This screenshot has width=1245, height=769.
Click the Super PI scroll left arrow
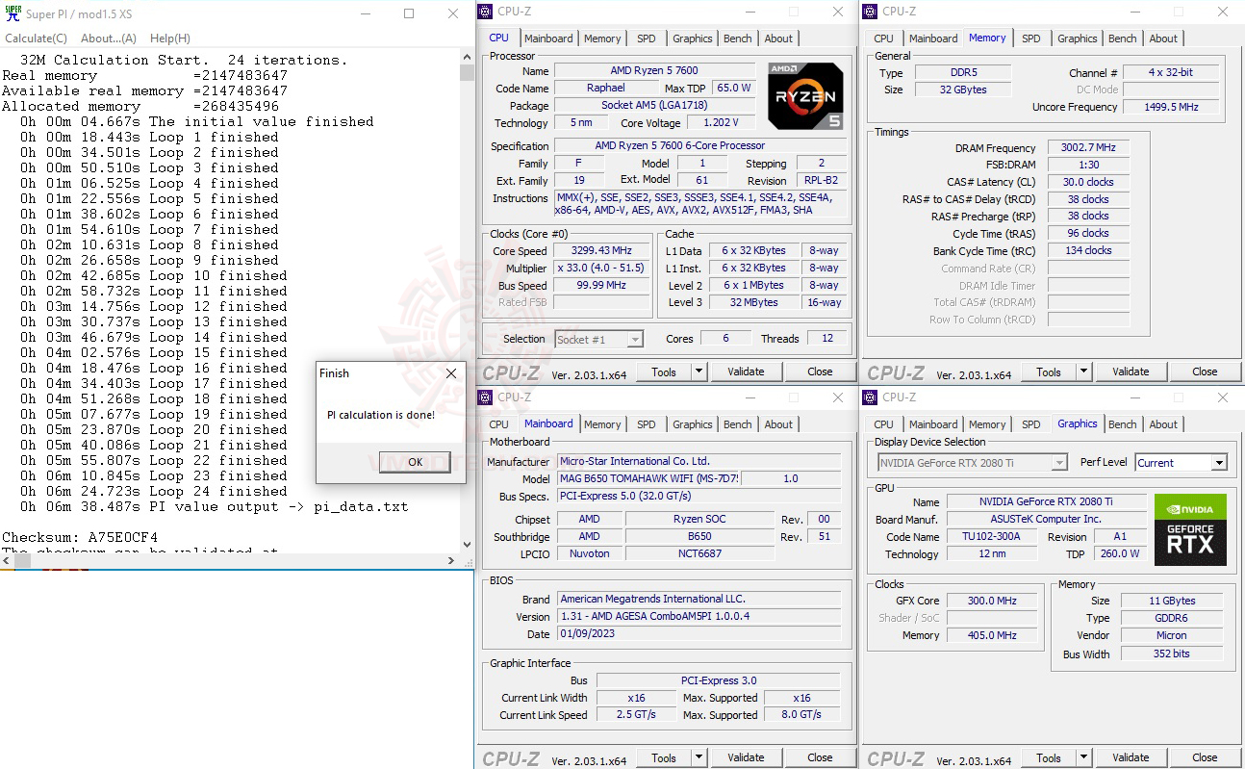point(7,560)
